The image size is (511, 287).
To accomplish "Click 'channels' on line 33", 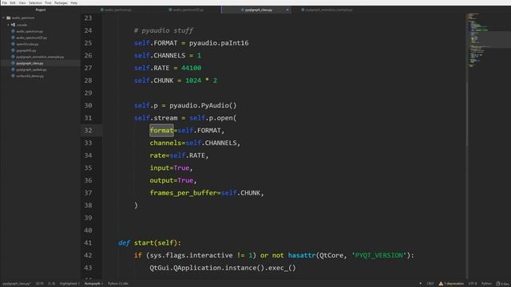I will click(165, 143).
